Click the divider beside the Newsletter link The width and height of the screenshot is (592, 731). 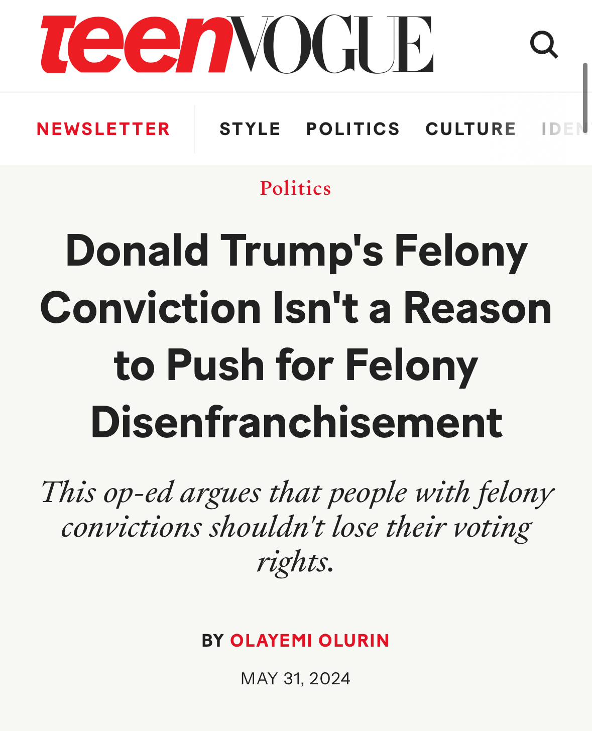click(195, 129)
